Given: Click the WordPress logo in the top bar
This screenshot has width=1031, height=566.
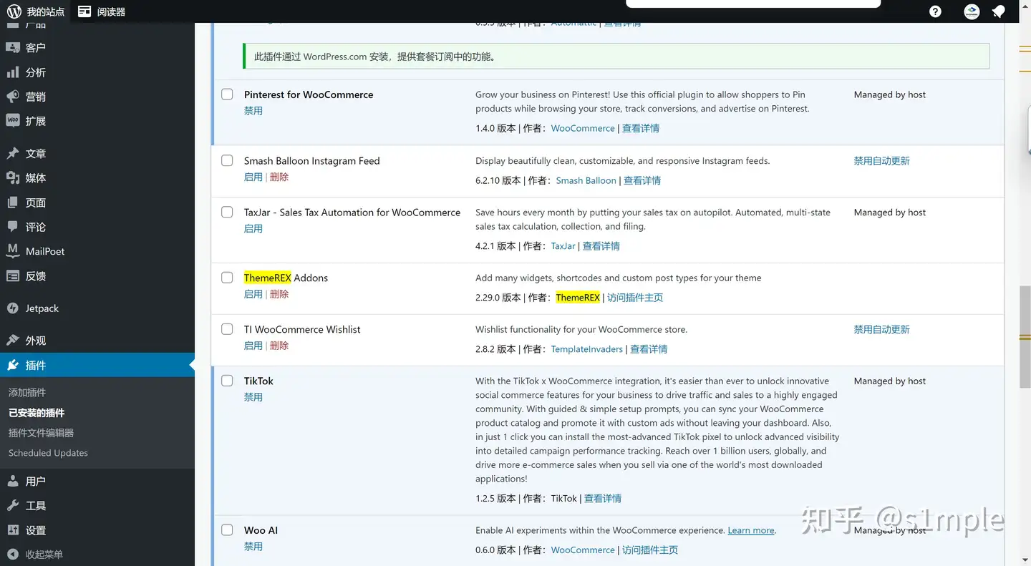Looking at the screenshot, I should [14, 11].
